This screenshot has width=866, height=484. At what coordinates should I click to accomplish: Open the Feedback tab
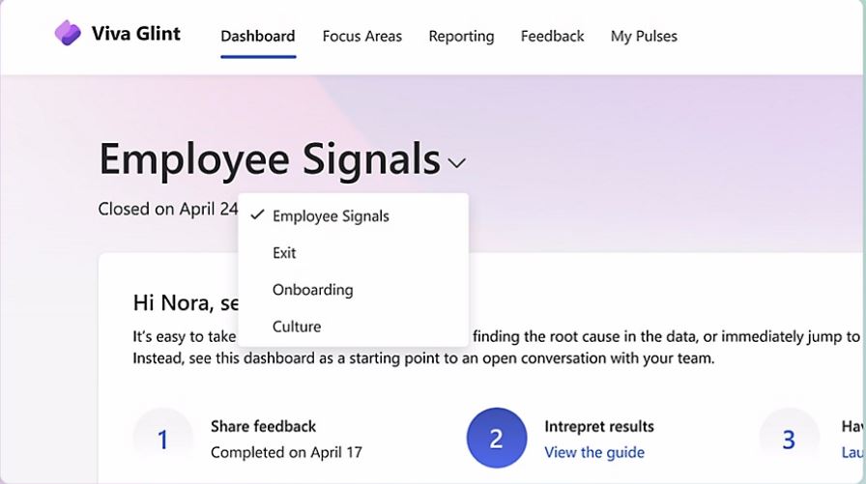click(552, 36)
